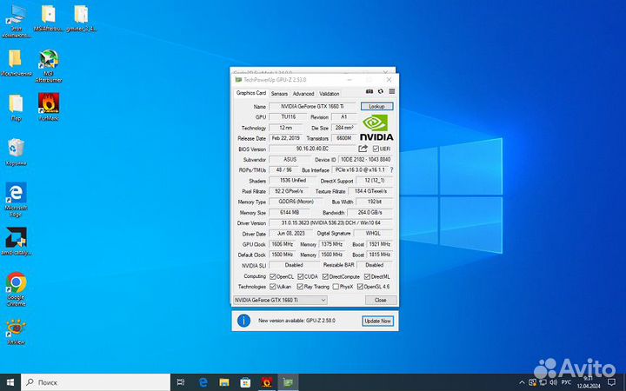Toggle the OpenCL checkbox
The image size is (626, 391).
(x=273, y=276)
